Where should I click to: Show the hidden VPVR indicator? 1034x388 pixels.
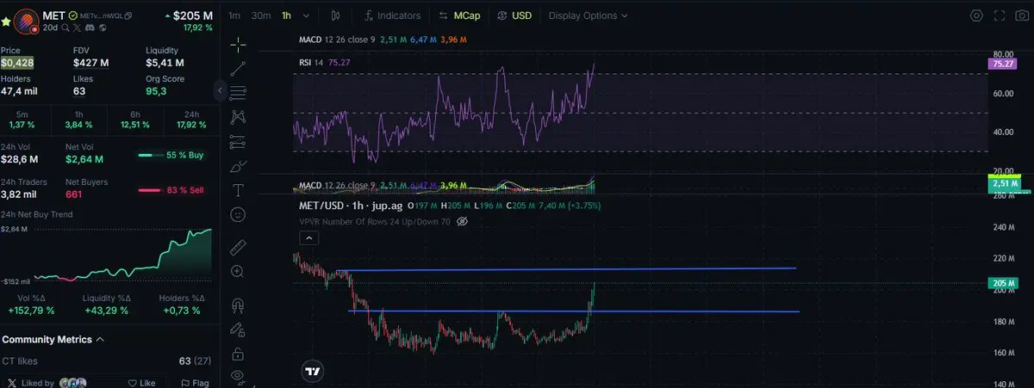pos(462,221)
